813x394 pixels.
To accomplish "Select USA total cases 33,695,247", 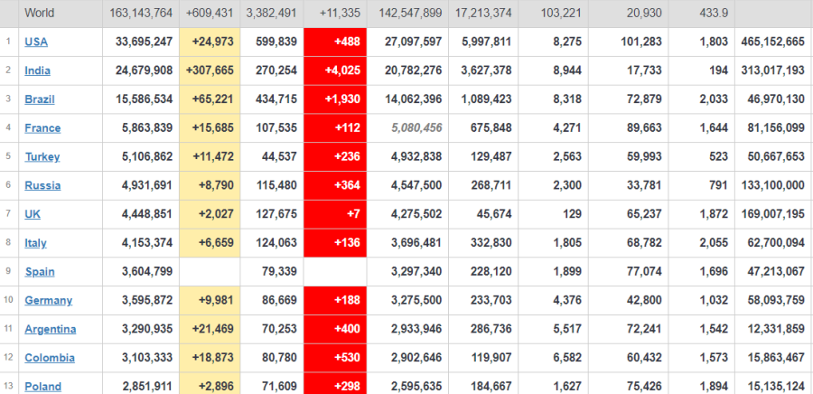I will (145, 42).
